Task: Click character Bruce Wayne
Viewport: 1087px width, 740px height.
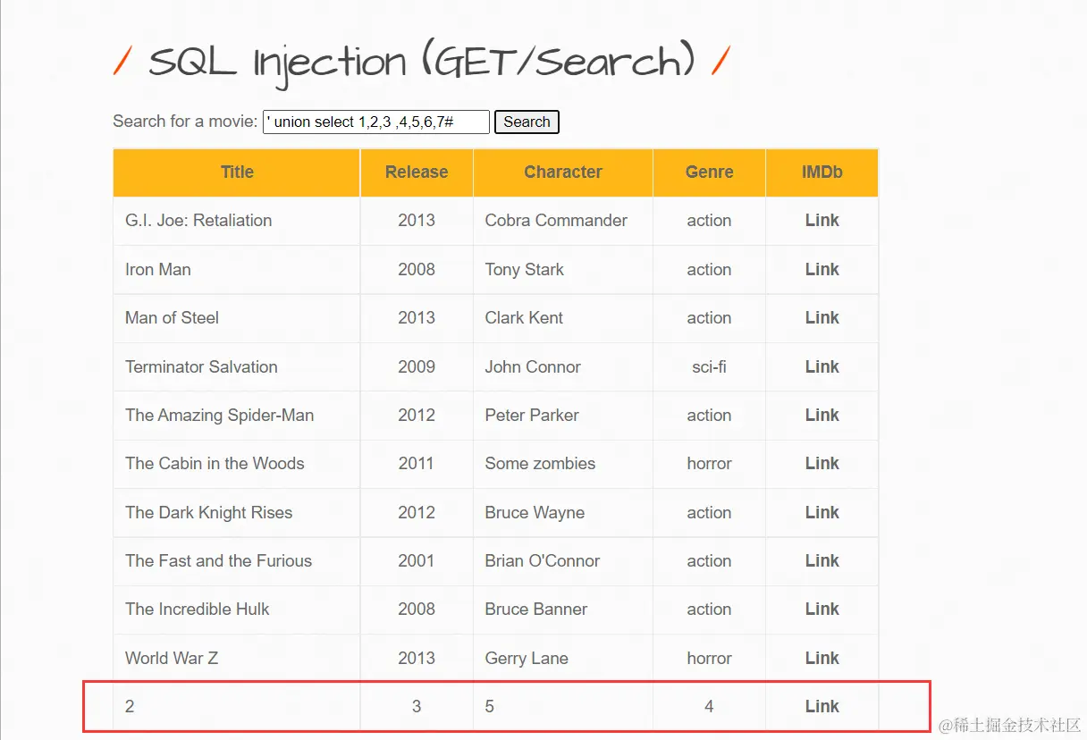Action: pos(535,513)
